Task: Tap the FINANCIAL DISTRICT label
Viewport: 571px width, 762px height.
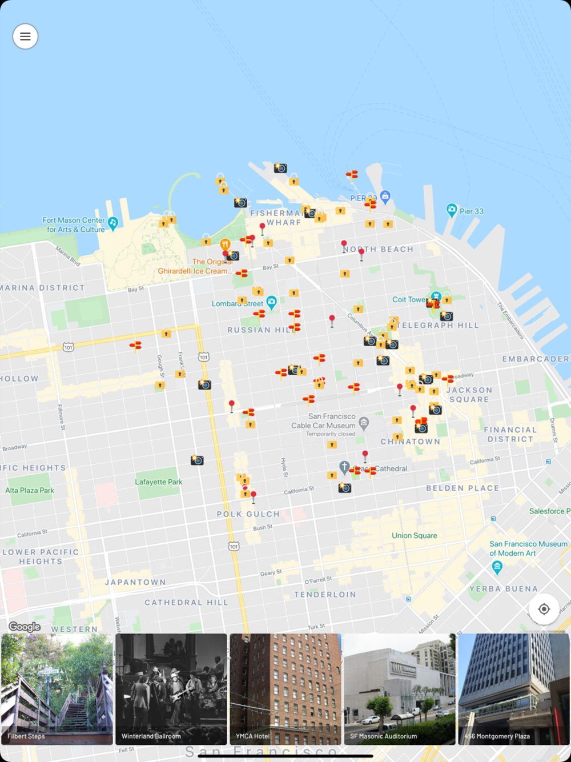Action: click(510, 435)
